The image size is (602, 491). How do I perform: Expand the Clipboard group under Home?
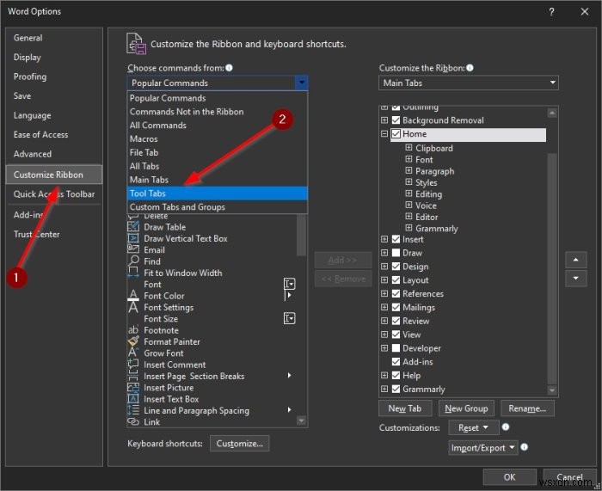click(x=409, y=148)
